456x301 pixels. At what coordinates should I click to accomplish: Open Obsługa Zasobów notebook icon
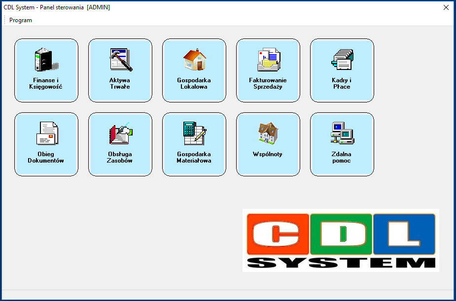click(x=120, y=134)
